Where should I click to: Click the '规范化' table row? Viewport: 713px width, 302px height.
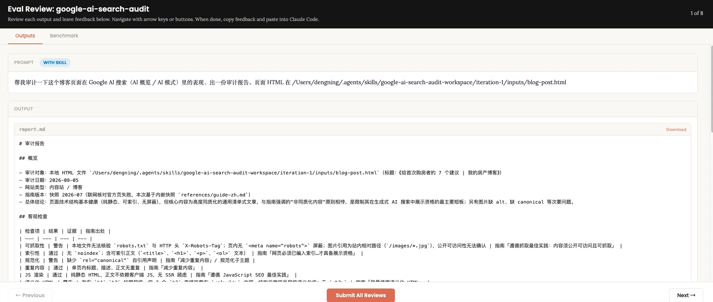(137, 260)
